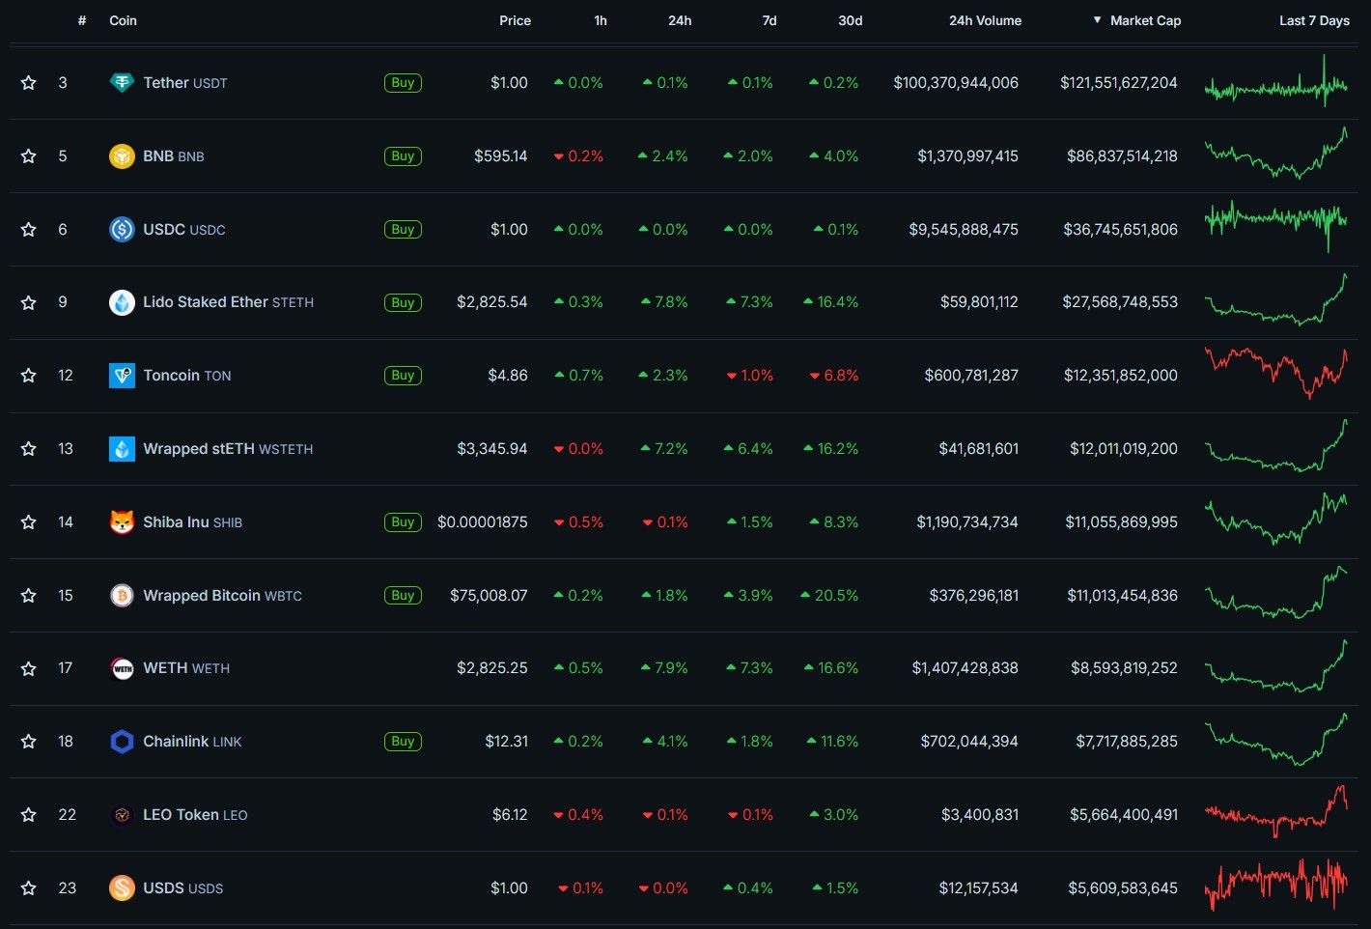Click the Market Cap sort arrow
The width and height of the screenshot is (1371, 929).
click(x=1097, y=20)
